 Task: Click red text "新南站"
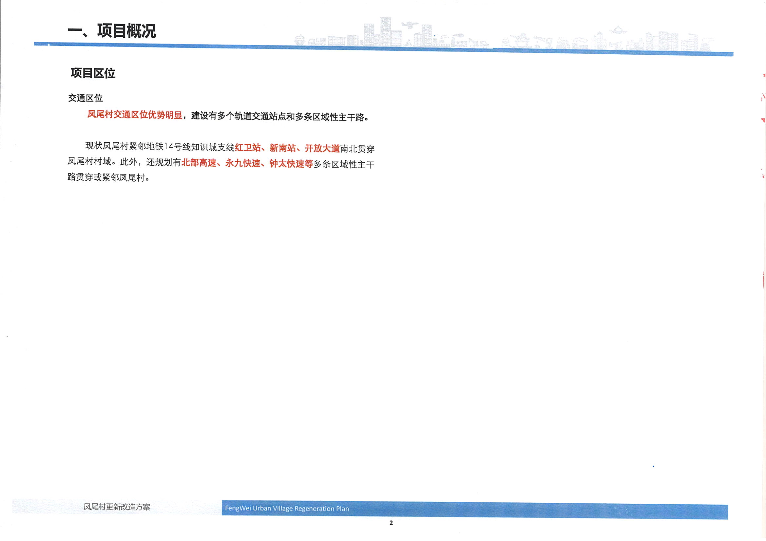coord(282,148)
